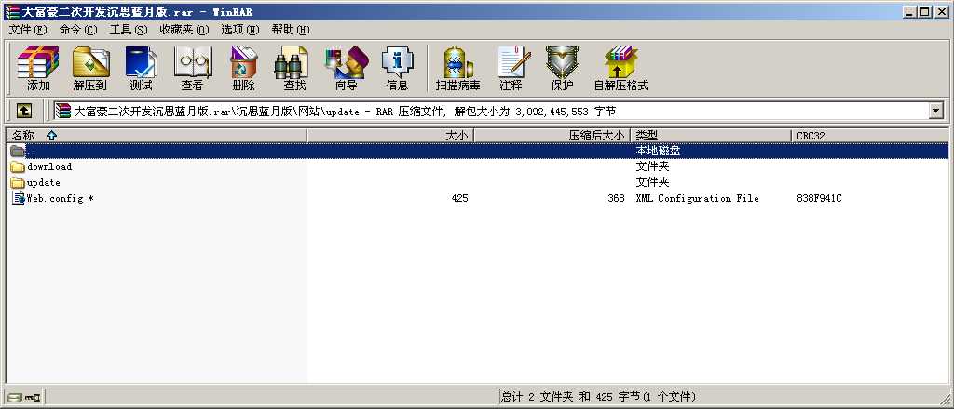Open the 命令(C) menu
Image resolution: width=954 pixels, height=409 pixels.
(x=78, y=30)
